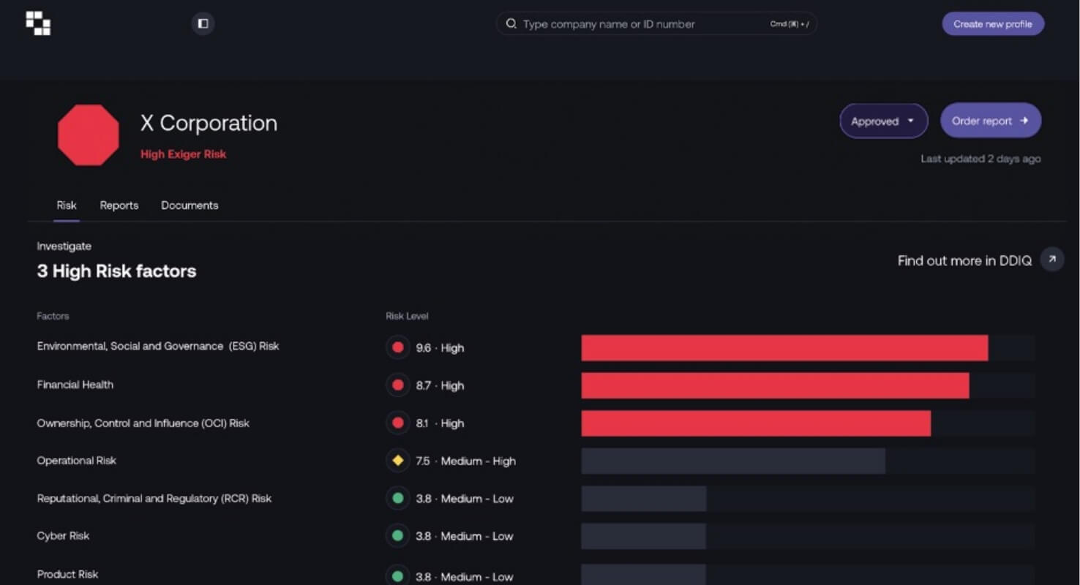Click the 8.1 · High value
The width and height of the screenshot is (1080, 585).
440,423
